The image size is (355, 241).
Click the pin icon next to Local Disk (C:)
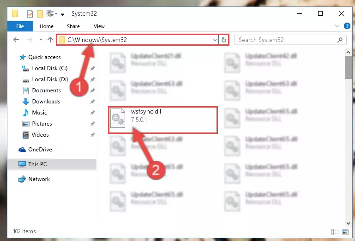(93, 68)
